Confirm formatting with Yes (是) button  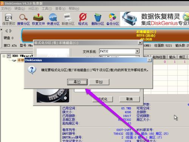77,82
